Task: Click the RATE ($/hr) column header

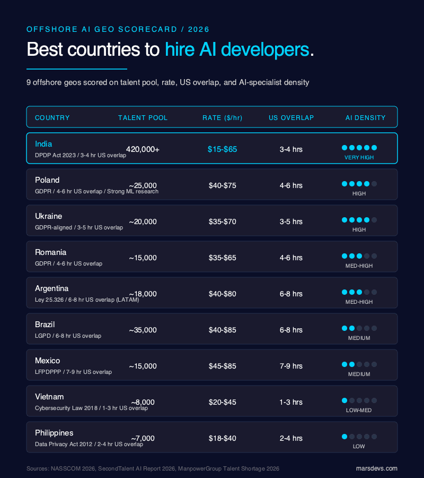Action: [x=223, y=118]
